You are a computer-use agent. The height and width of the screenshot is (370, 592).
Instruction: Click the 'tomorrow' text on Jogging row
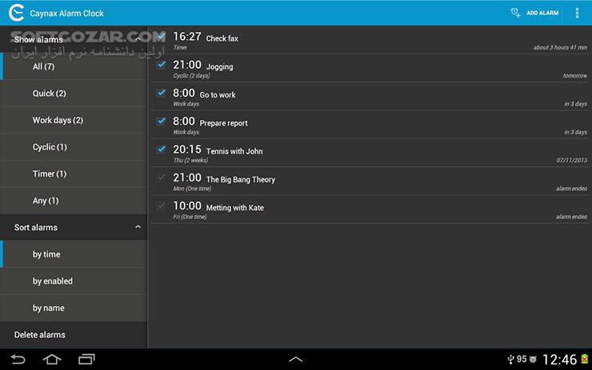pyautogui.click(x=575, y=76)
